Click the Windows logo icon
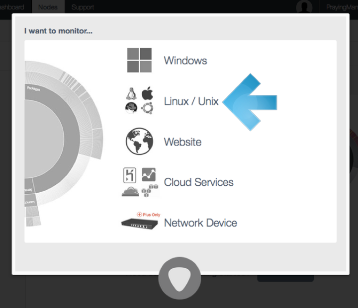358x308 pixels. tap(139, 61)
